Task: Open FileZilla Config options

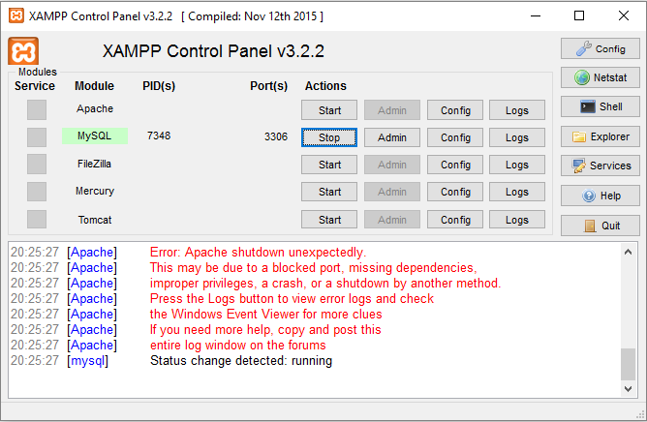Action: [455, 165]
